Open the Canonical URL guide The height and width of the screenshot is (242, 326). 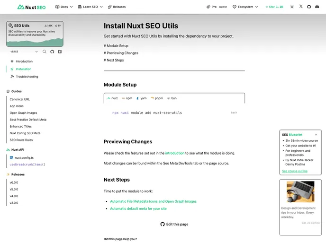[x=20, y=99]
